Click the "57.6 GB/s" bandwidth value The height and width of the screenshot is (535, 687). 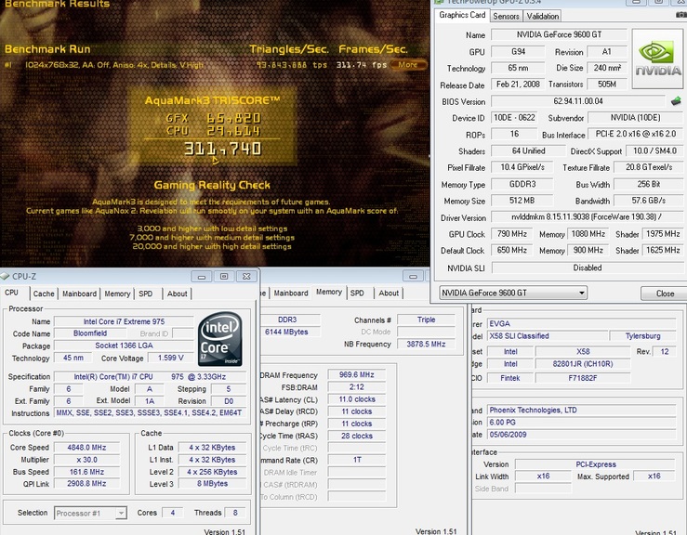pyautogui.click(x=648, y=201)
